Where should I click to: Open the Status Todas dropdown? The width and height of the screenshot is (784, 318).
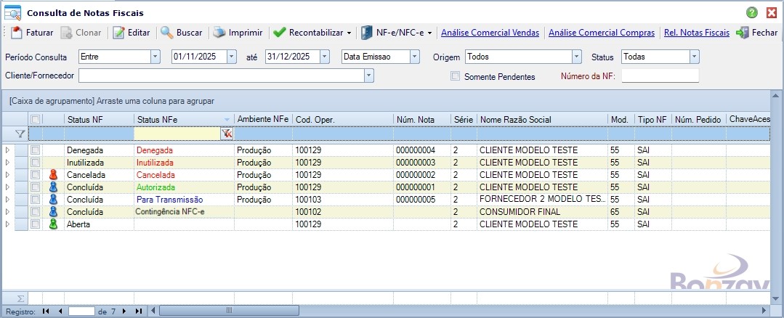[x=695, y=57]
